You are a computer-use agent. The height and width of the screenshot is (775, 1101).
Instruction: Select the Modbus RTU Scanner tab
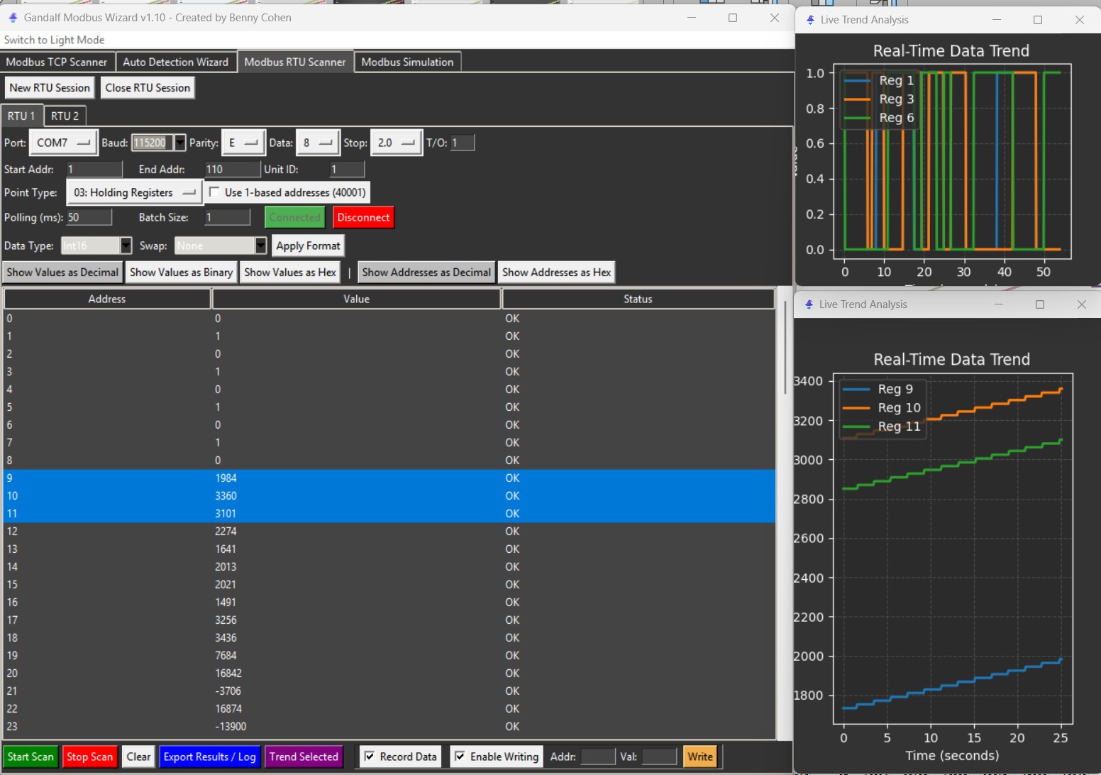(295, 62)
